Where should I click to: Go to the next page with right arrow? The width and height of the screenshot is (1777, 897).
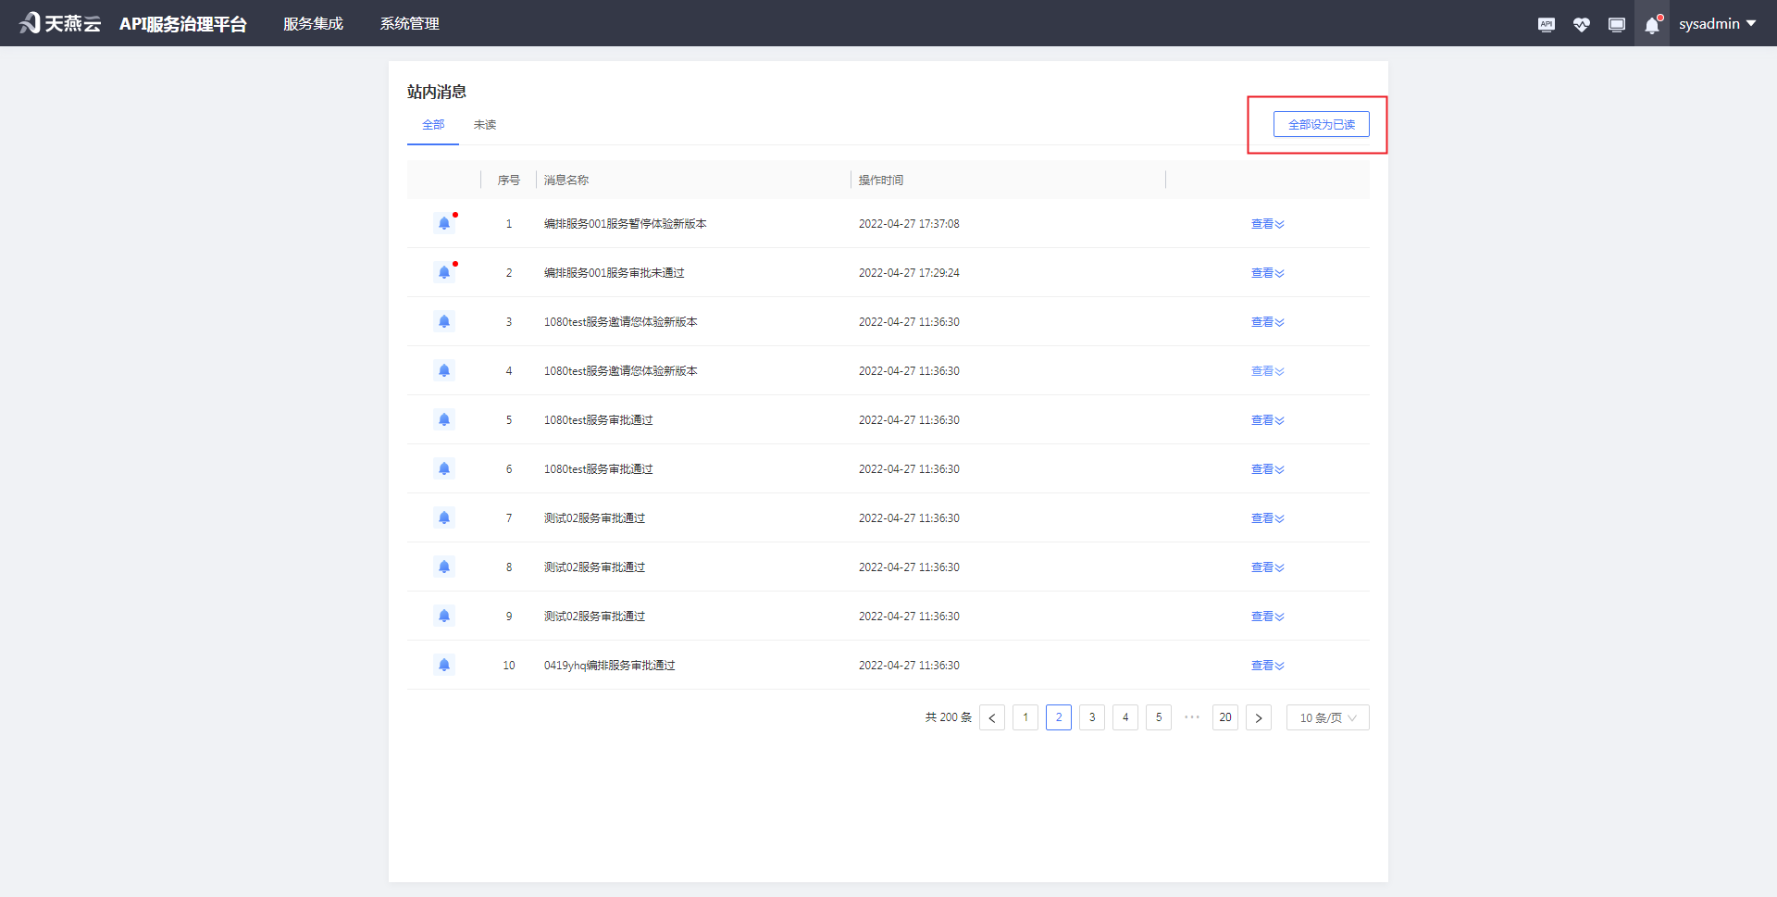[1259, 717]
